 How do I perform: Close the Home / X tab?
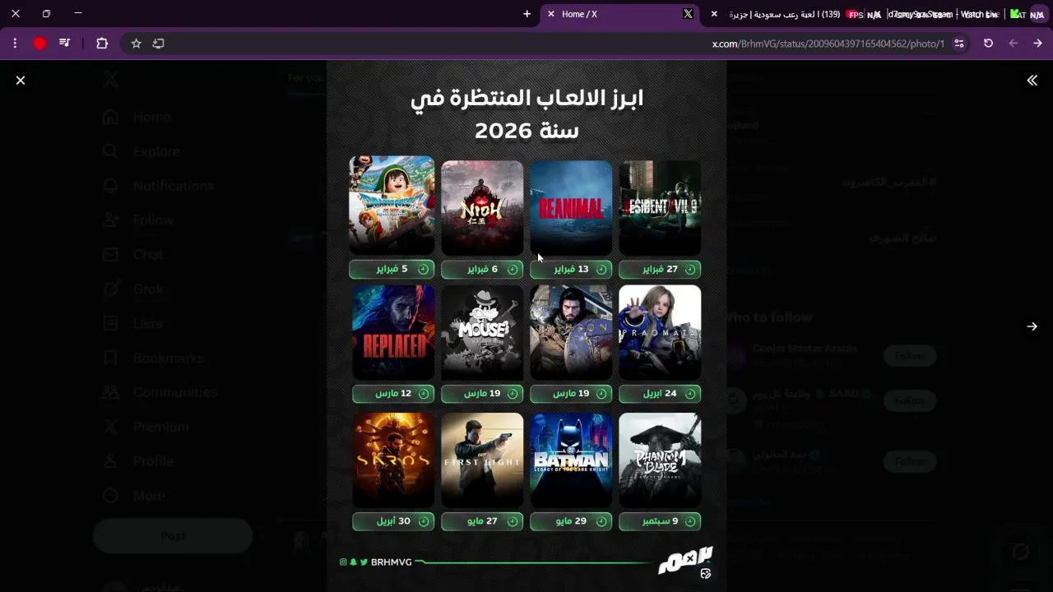[x=551, y=14]
